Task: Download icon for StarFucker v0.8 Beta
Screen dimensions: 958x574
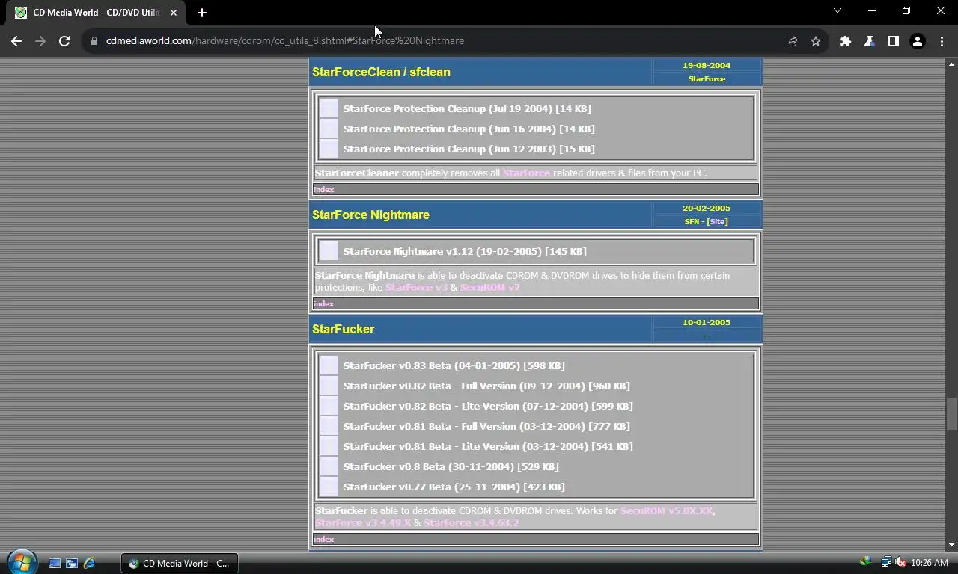Action: tap(329, 466)
